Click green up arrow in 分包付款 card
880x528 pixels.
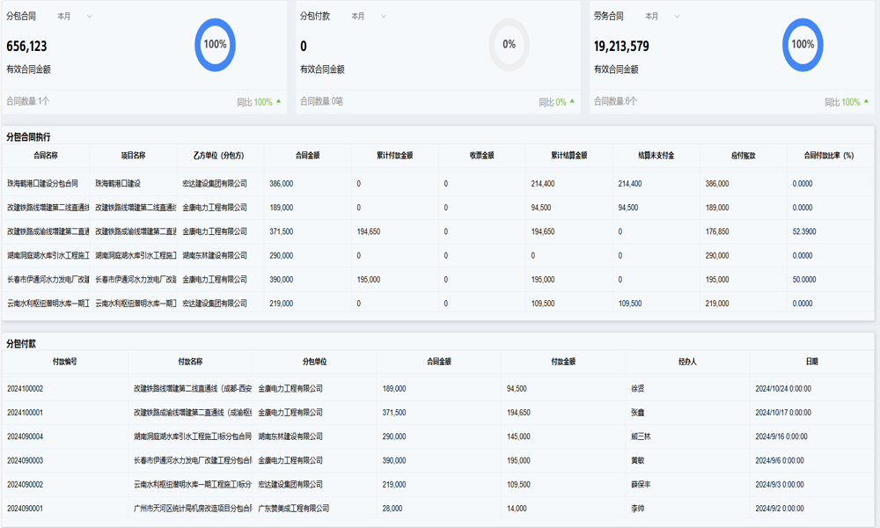[x=573, y=101]
